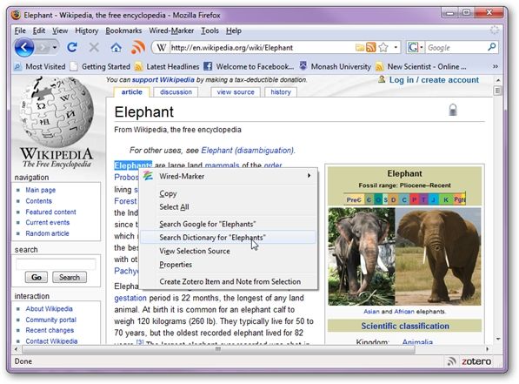The image size is (519, 384).
Task: Choose View Selection Source
Action: [229, 251]
